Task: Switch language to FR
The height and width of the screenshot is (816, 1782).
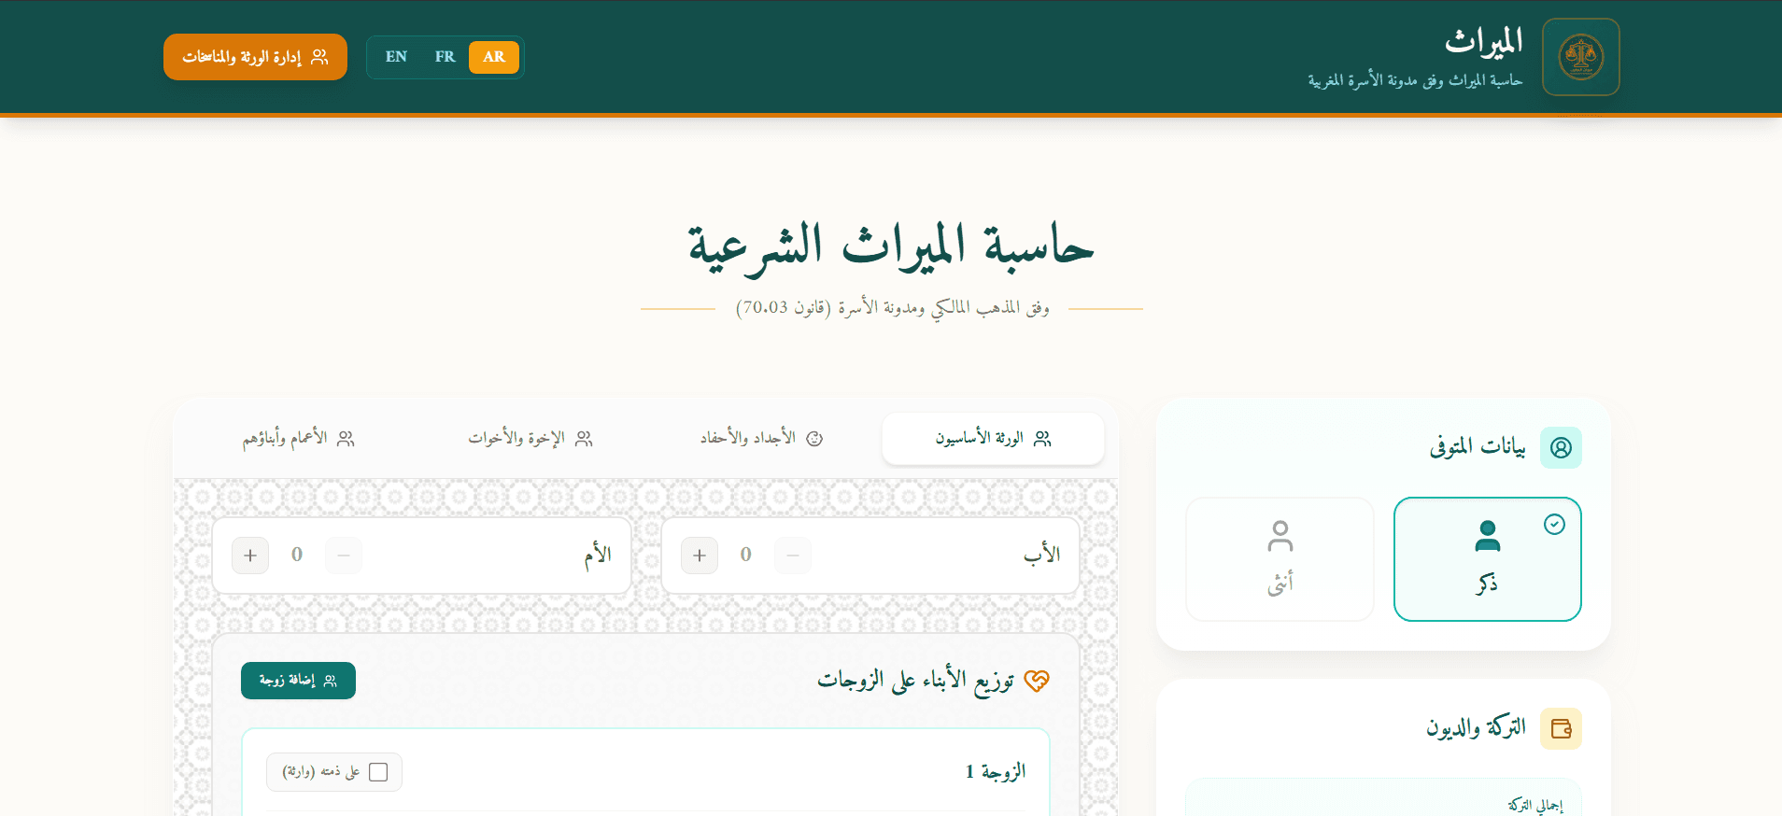Action: click(x=445, y=57)
